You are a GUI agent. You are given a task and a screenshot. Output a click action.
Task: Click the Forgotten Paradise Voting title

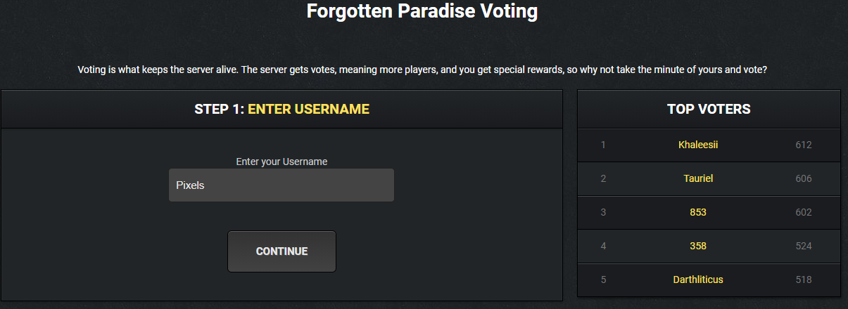pyautogui.click(x=422, y=11)
